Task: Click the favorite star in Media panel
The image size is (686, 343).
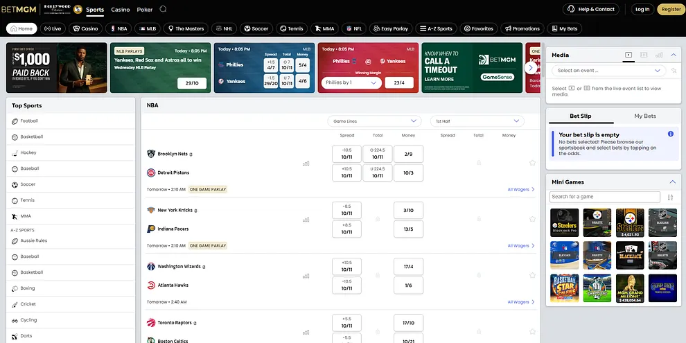Action: pos(674,71)
